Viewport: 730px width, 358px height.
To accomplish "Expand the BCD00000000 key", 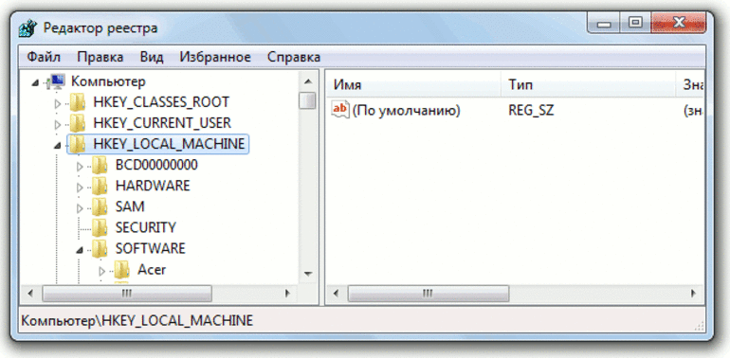I will click(x=80, y=166).
